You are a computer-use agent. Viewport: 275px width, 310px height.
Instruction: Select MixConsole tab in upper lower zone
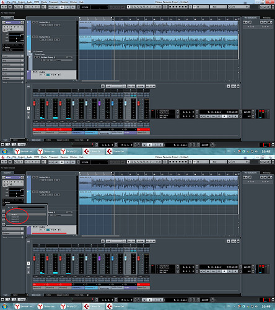click(x=36, y=140)
